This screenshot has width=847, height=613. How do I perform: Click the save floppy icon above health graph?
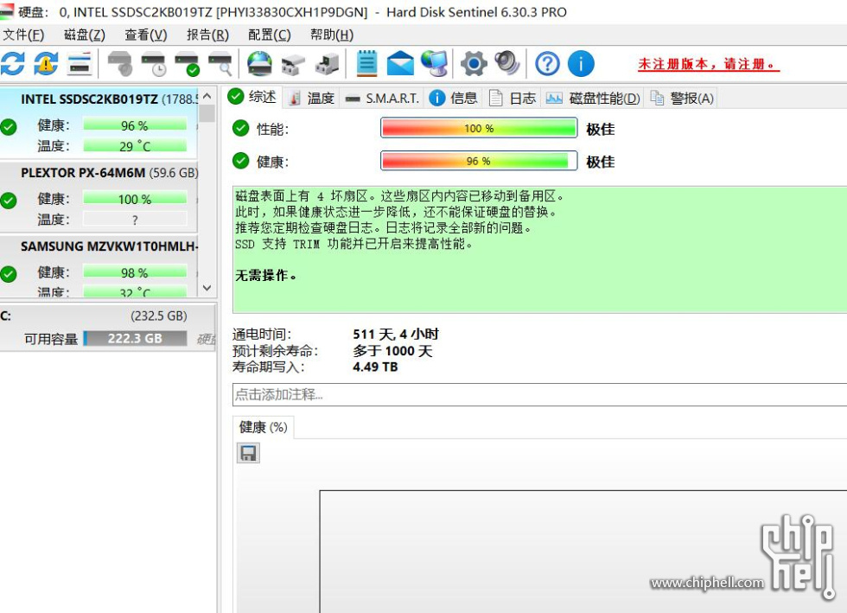[248, 453]
